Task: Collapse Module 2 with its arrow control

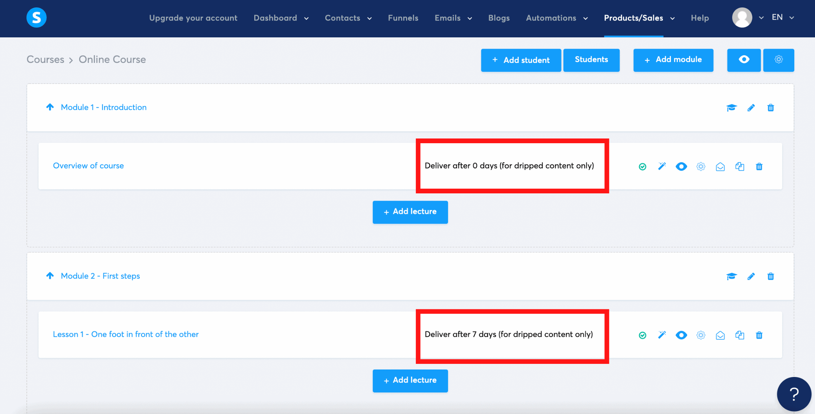Action: coord(50,276)
